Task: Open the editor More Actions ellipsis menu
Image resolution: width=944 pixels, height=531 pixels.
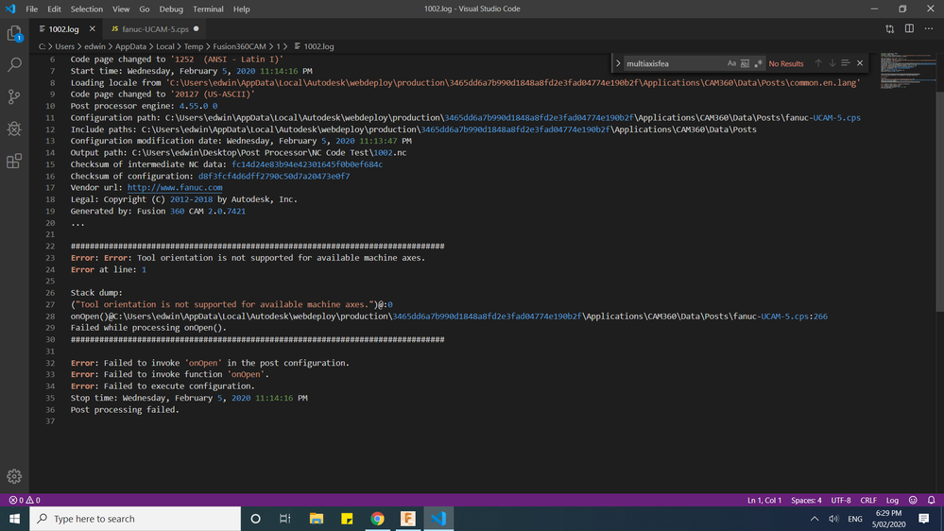Action: (x=928, y=29)
